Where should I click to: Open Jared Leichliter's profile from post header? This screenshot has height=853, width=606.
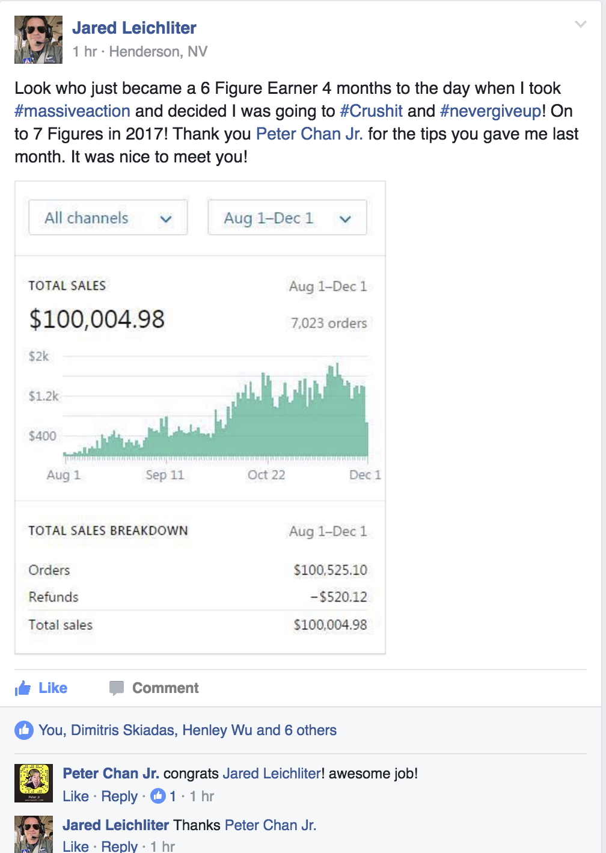tap(134, 28)
